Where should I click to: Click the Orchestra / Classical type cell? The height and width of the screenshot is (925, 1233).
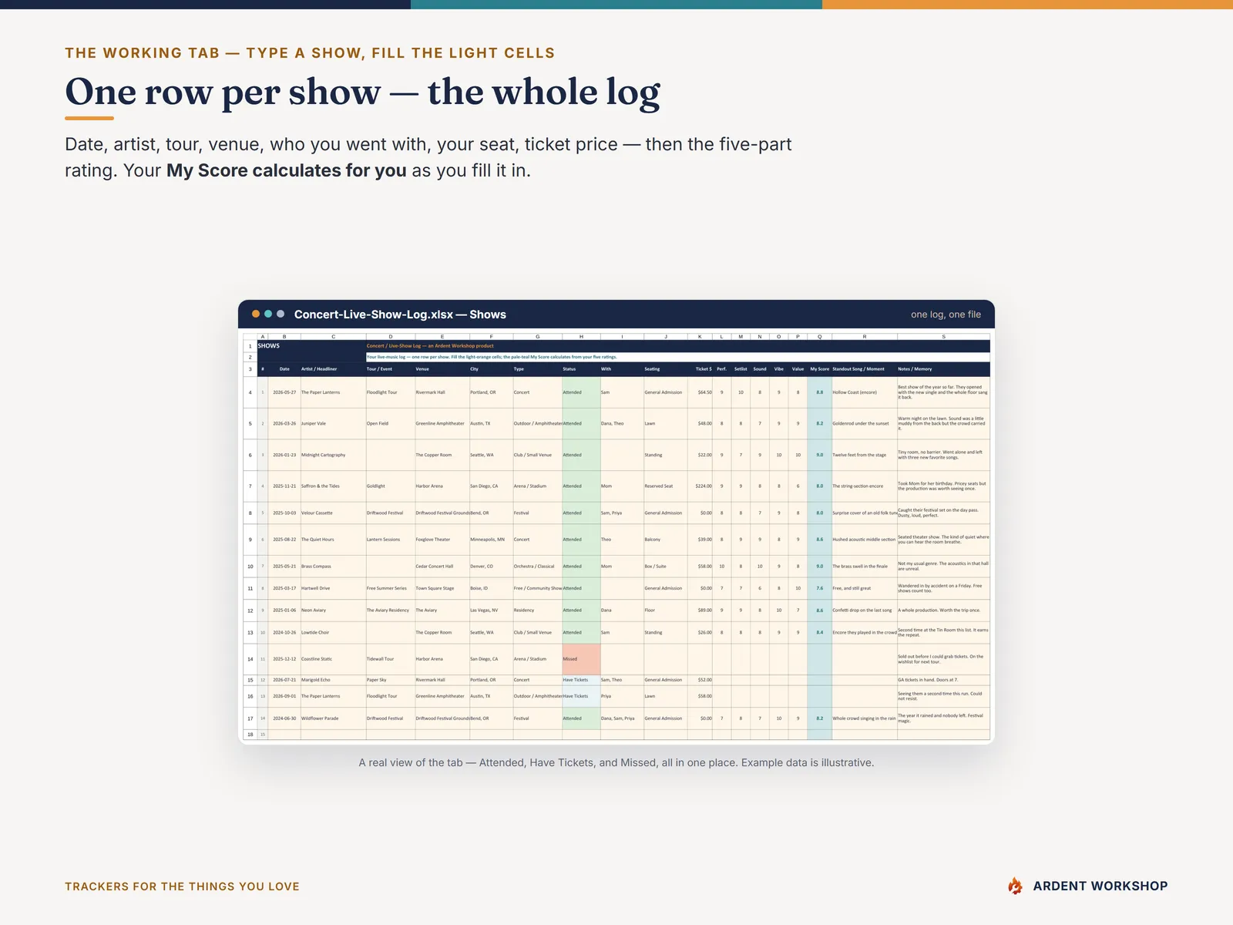pyautogui.click(x=538, y=566)
